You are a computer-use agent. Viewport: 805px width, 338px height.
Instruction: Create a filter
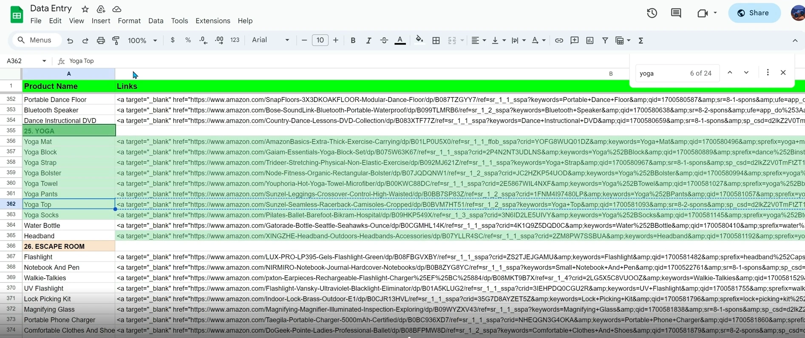605,40
